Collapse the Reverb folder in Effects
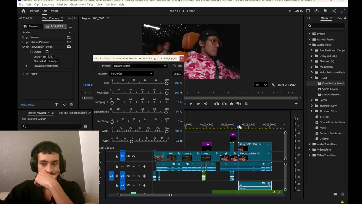Screen dimensions: 362x204 pos(312,78)
